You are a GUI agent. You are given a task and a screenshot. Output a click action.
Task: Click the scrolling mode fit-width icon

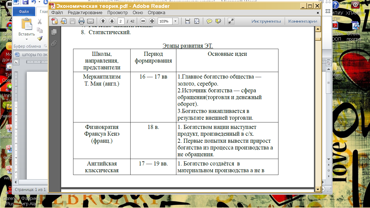click(x=188, y=21)
